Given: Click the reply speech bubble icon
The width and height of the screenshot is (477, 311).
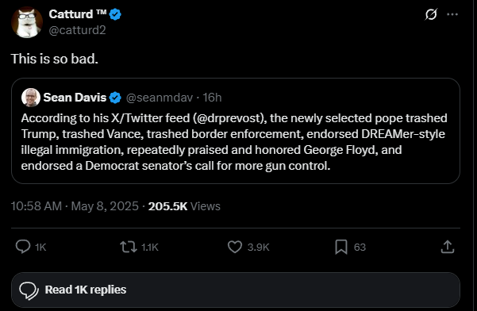Looking at the screenshot, I should click(23, 247).
